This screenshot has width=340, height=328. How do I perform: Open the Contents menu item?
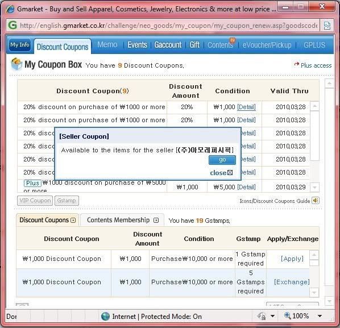click(220, 45)
